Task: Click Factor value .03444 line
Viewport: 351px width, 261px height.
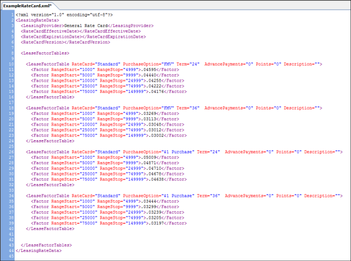Action: 105,201
